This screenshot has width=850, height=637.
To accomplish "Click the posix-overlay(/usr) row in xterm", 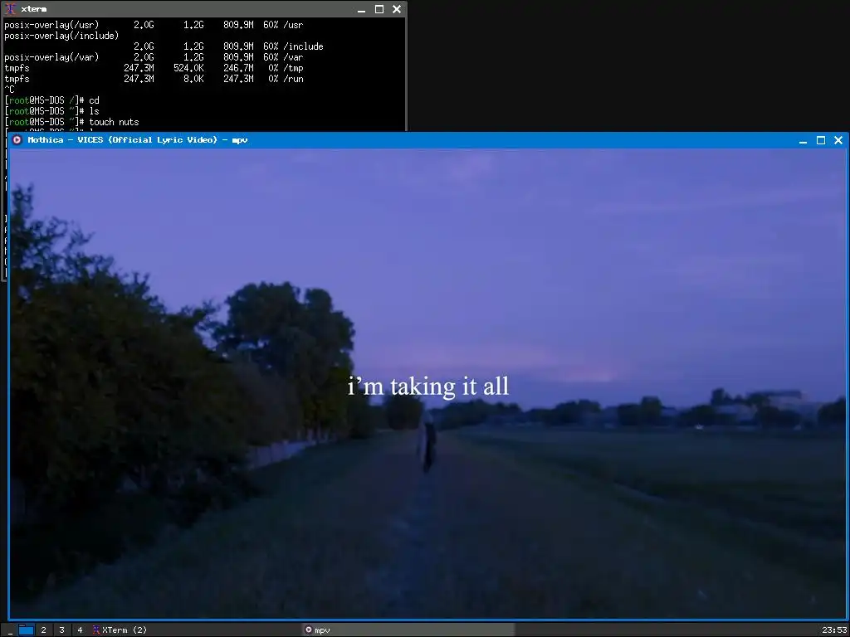I will coord(154,25).
